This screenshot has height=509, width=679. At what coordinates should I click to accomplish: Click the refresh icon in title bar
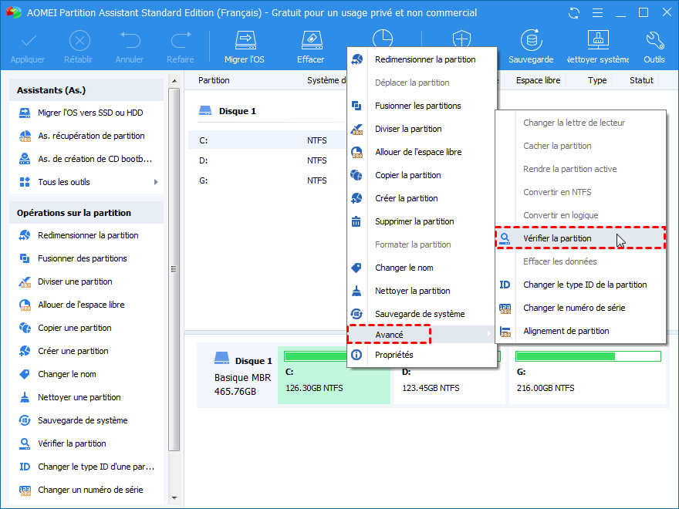pyautogui.click(x=574, y=13)
